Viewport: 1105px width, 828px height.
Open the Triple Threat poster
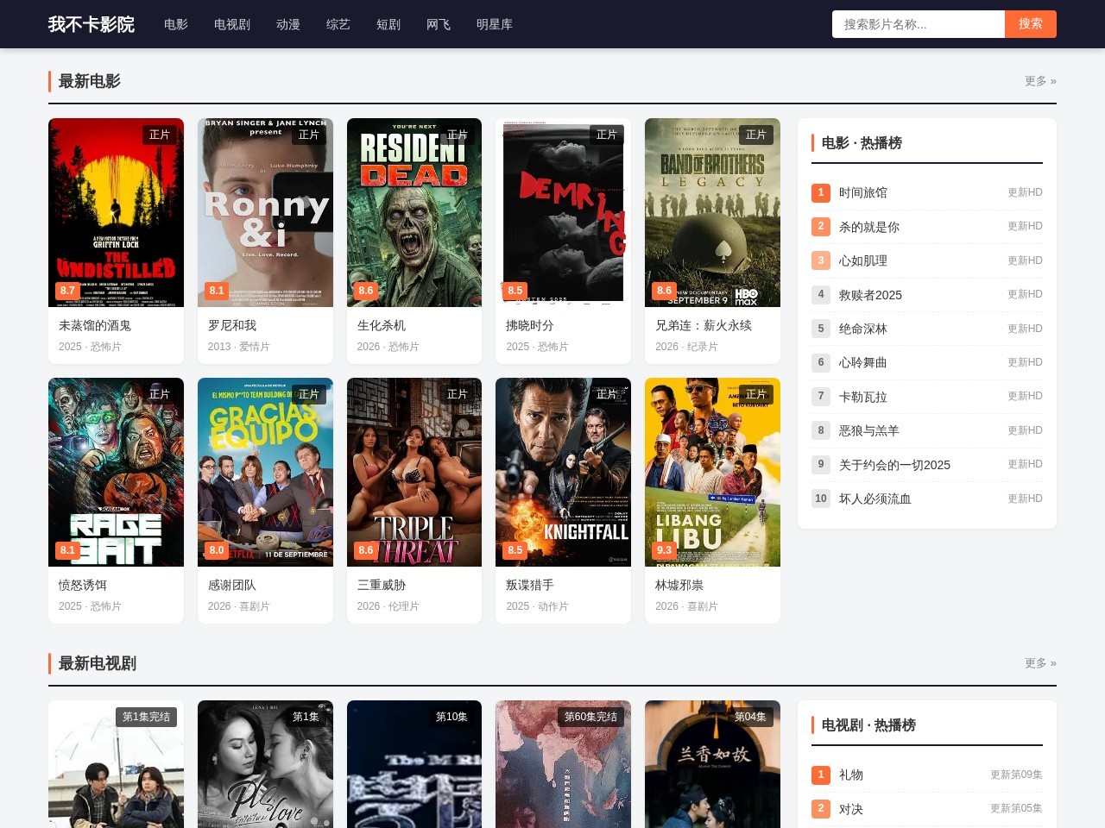coord(414,472)
